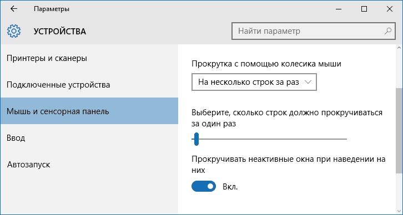403x215 pixels.
Task: Click the far right end of the lines slider track
Action: pos(345,139)
